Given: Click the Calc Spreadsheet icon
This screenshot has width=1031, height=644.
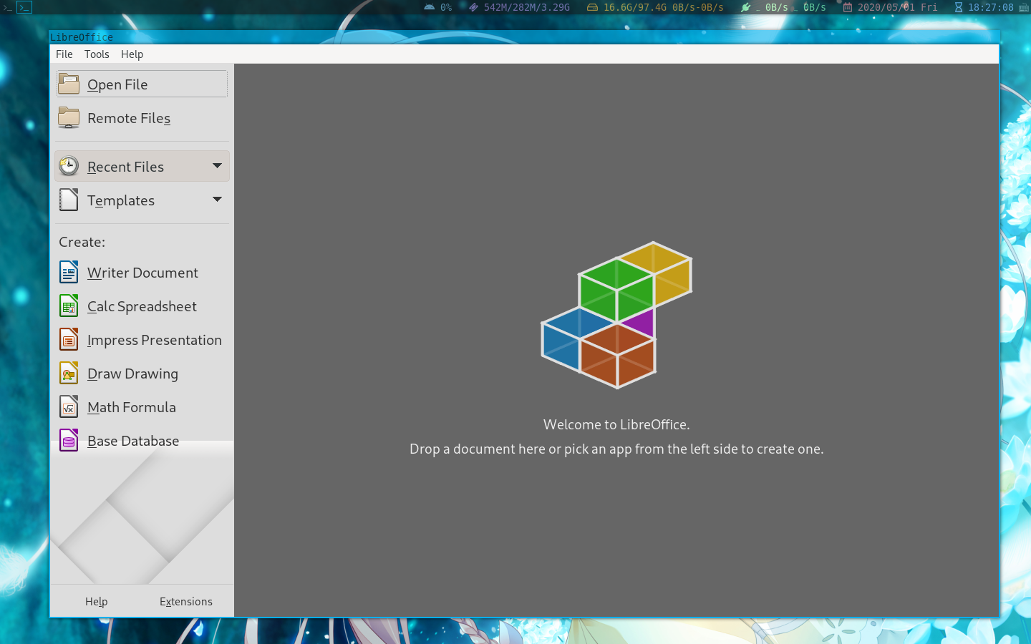Looking at the screenshot, I should tap(69, 306).
